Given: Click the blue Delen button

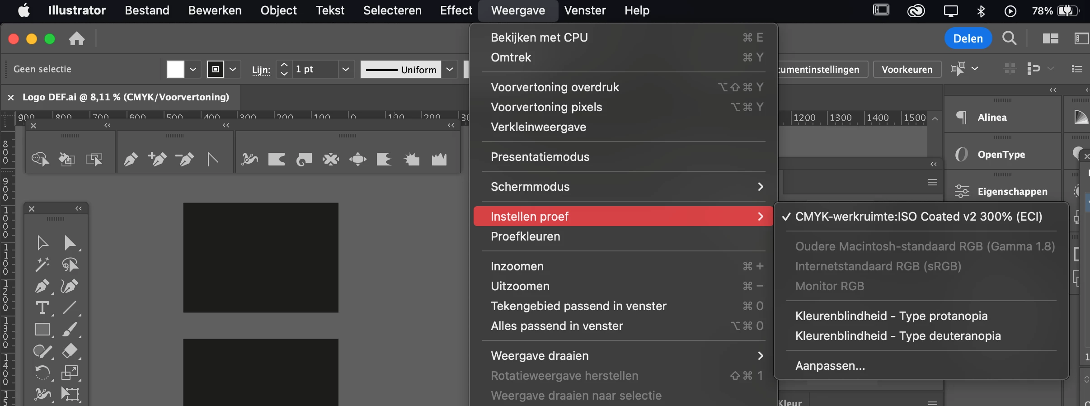Looking at the screenshot, I should coord(968,38).
